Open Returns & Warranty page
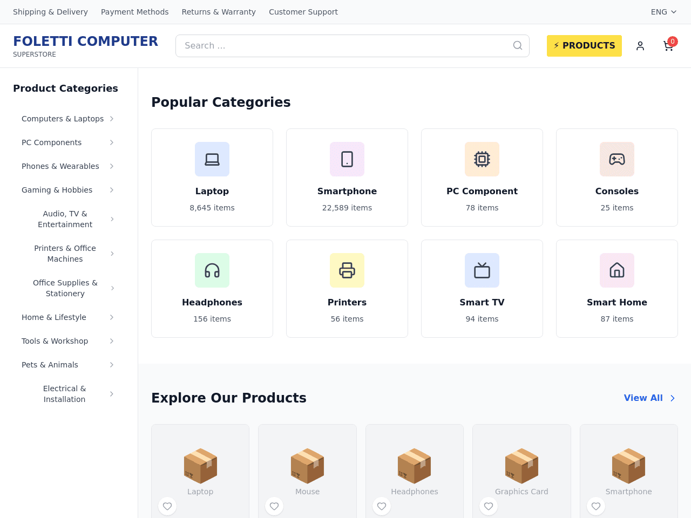Screen dimensions: 691x518 219,12
